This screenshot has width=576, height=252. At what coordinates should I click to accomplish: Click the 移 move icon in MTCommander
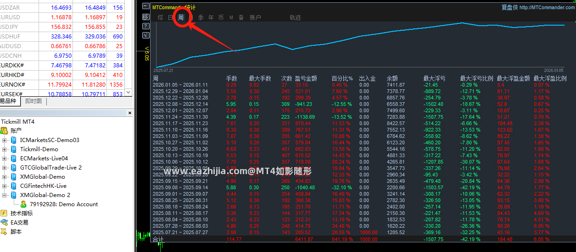[146, 17]
